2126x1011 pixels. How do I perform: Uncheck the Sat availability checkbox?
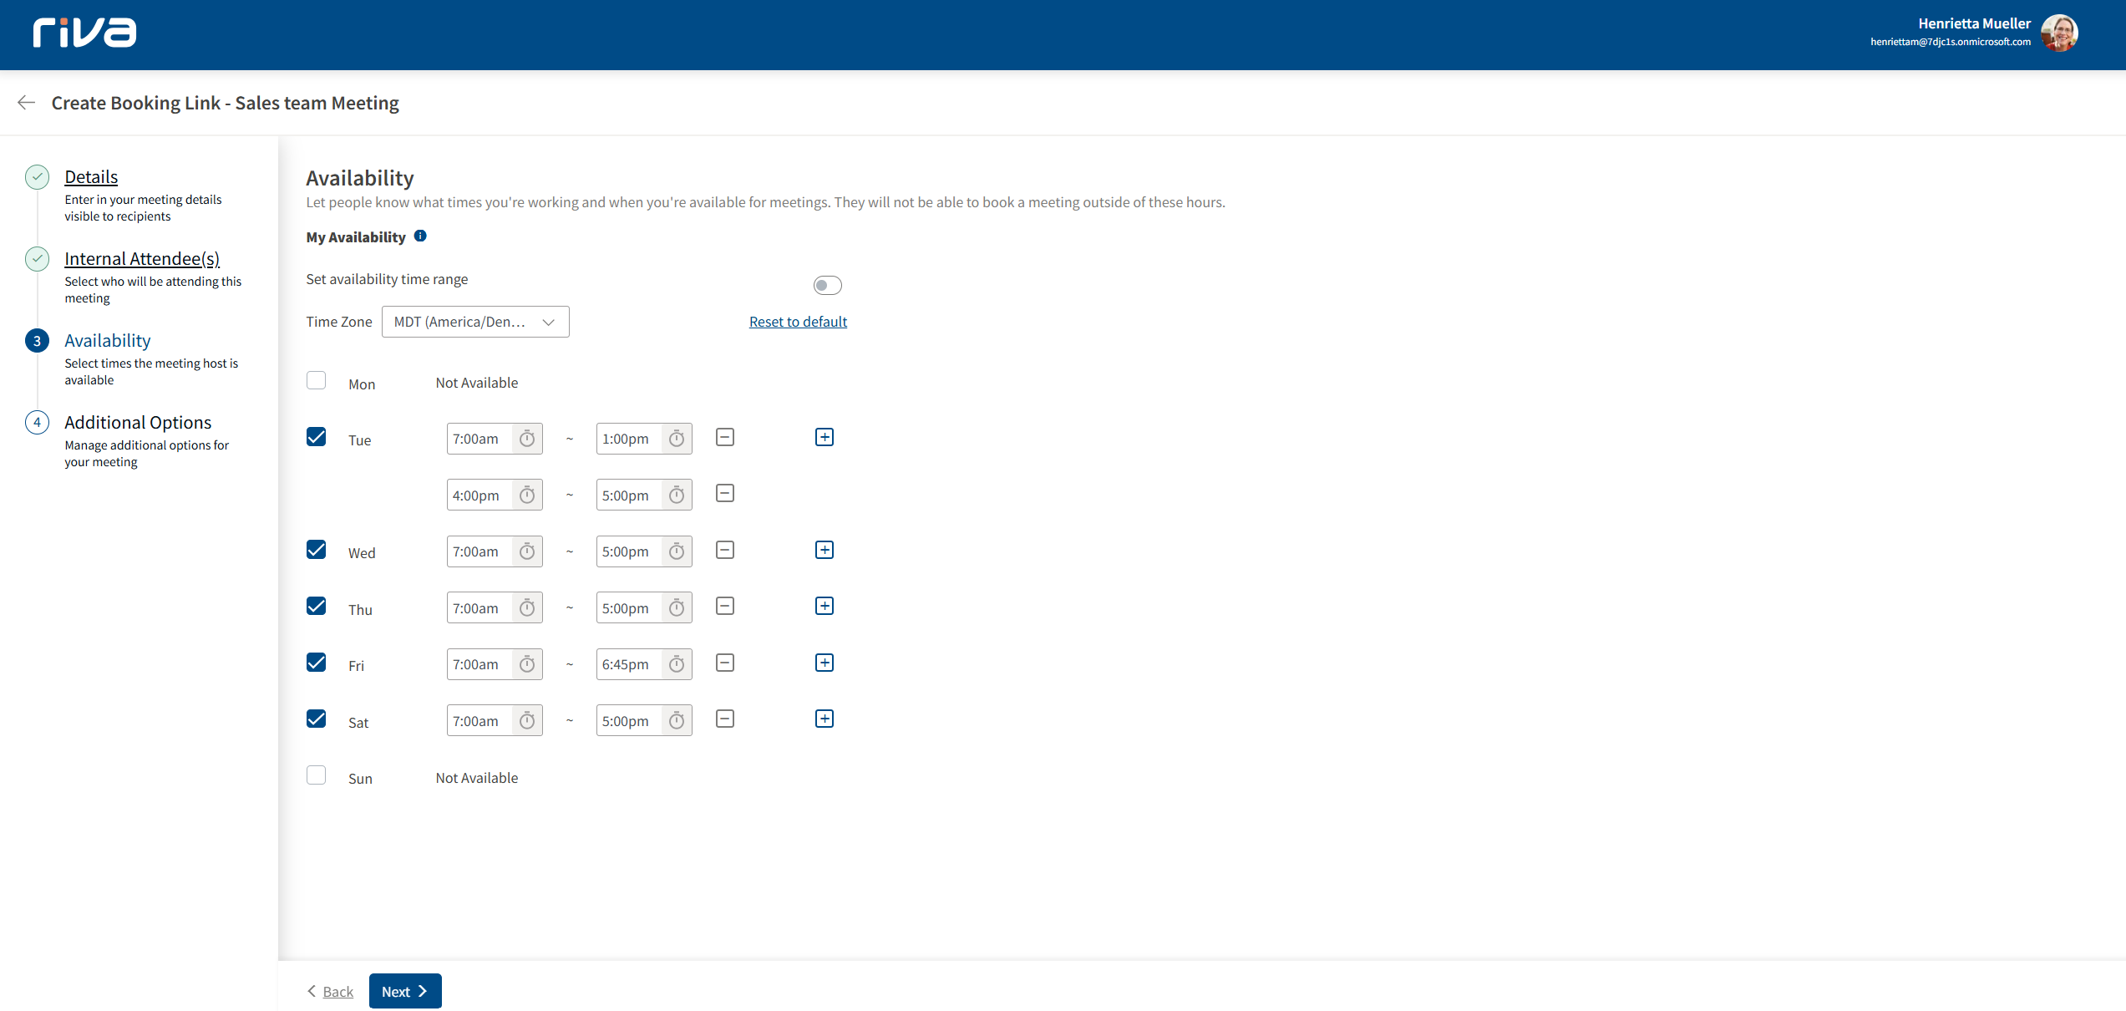tap(316, 719)
